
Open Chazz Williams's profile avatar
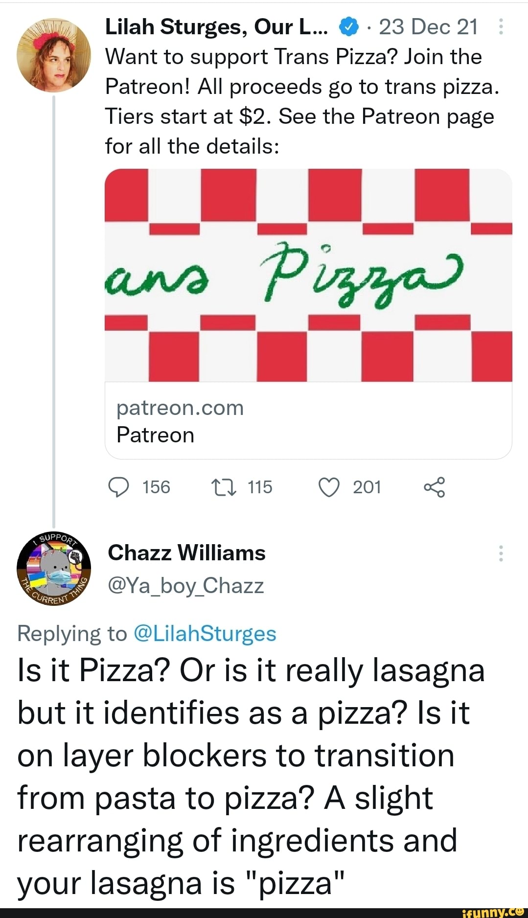(54, 568)
